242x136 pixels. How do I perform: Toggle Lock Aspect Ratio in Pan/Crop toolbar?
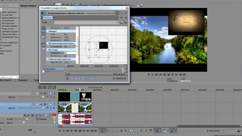43,45
